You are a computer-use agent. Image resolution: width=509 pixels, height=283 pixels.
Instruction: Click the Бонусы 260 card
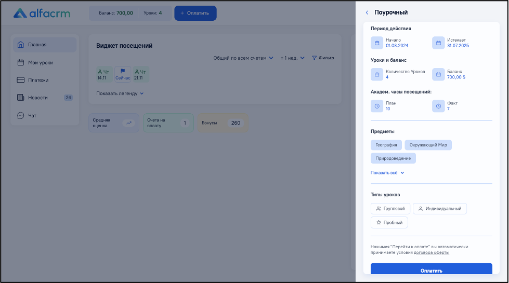pyautogui.click(x=223, y=123)
